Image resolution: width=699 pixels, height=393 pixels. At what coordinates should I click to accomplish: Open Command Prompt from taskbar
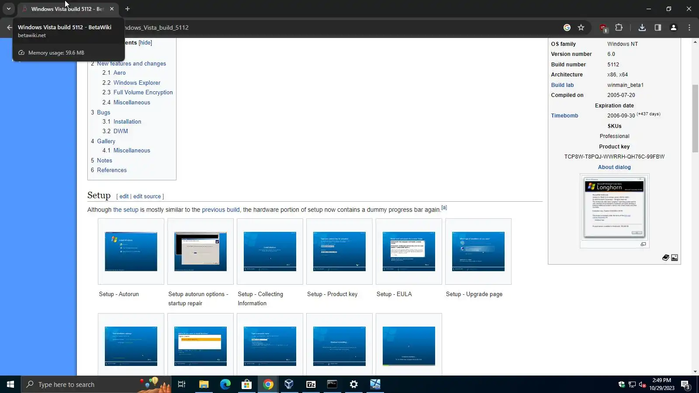pos(332,384)
